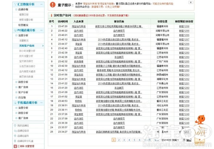Image resolution: width=214 pixels, height=149 pixels.
Task: Click the 店铺经积分礼盒 sidebar icon
Action: pos(15,141)
